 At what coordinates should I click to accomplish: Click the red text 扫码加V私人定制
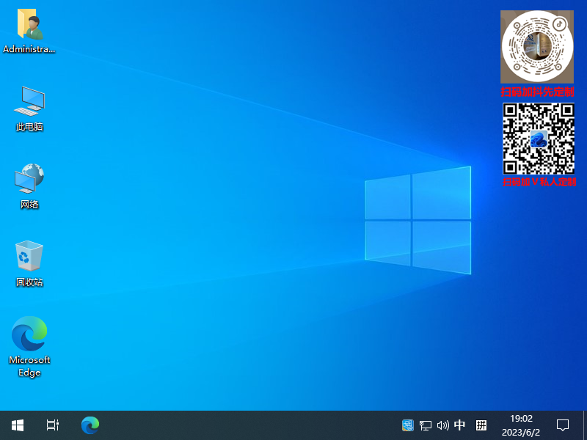[539, 182]
